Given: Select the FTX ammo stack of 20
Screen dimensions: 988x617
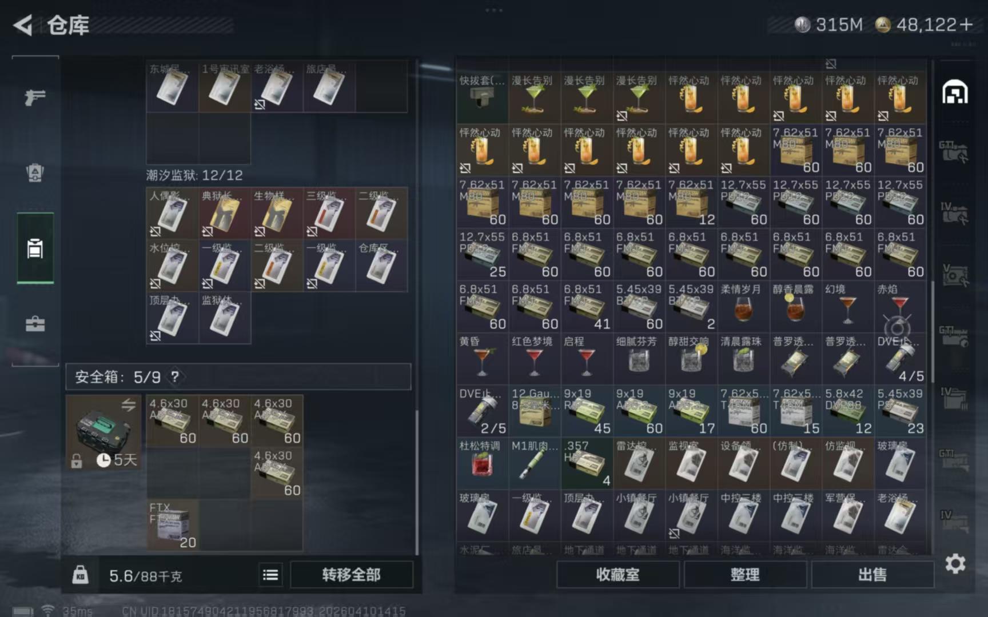Looking at the screenshot, I should (173, 525).
